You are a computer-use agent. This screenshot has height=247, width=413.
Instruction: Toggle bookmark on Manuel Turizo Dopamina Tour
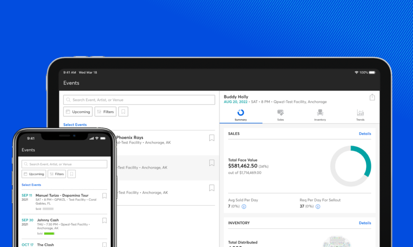104,196
